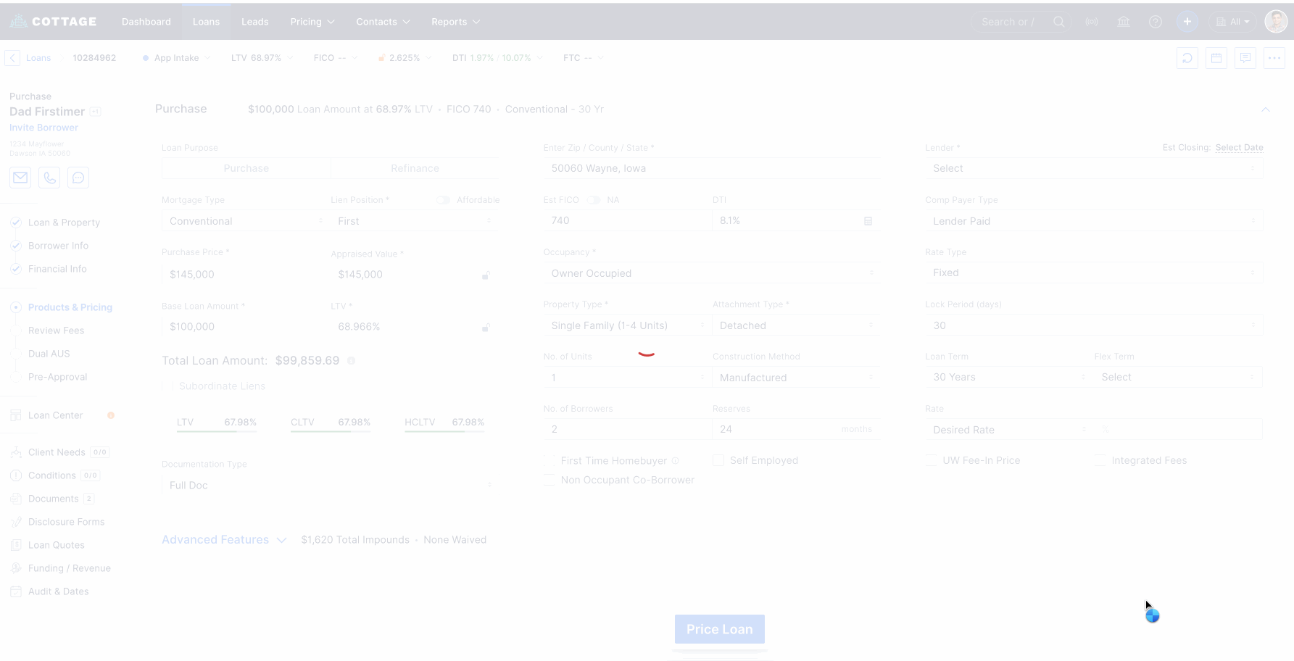The image size is (1294, 661).
Task: Enable the UW Fee-In Price checkbox
Action: point(932,461)
